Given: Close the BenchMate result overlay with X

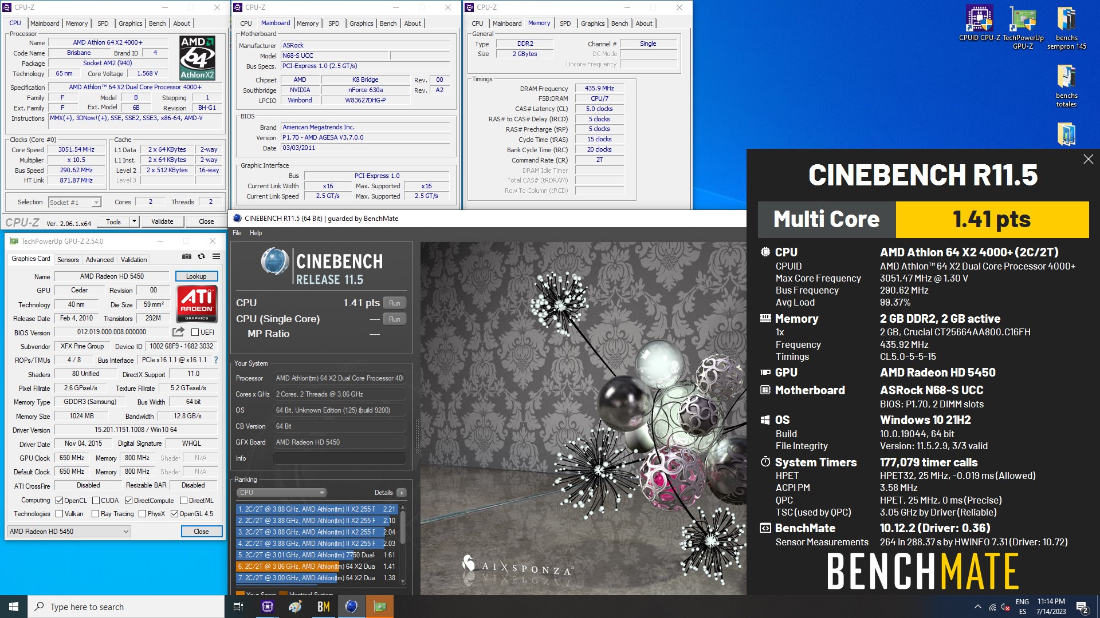Looking at the screenshot, I should point(1088,159).
